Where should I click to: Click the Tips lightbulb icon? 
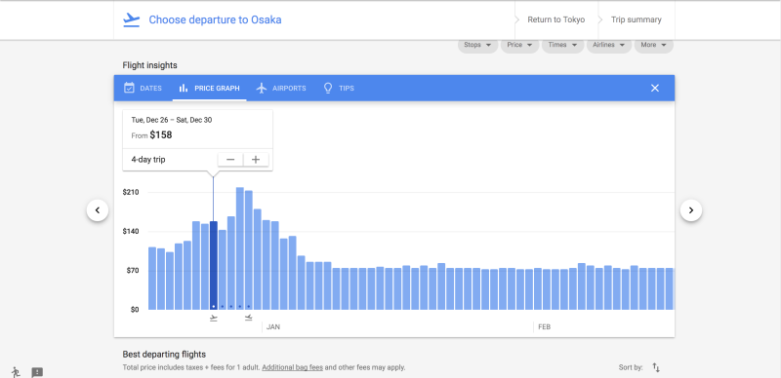[x=328, y=88]
